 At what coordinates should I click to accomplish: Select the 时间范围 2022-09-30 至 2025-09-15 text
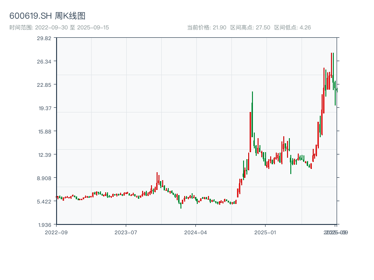coord(59,28)
